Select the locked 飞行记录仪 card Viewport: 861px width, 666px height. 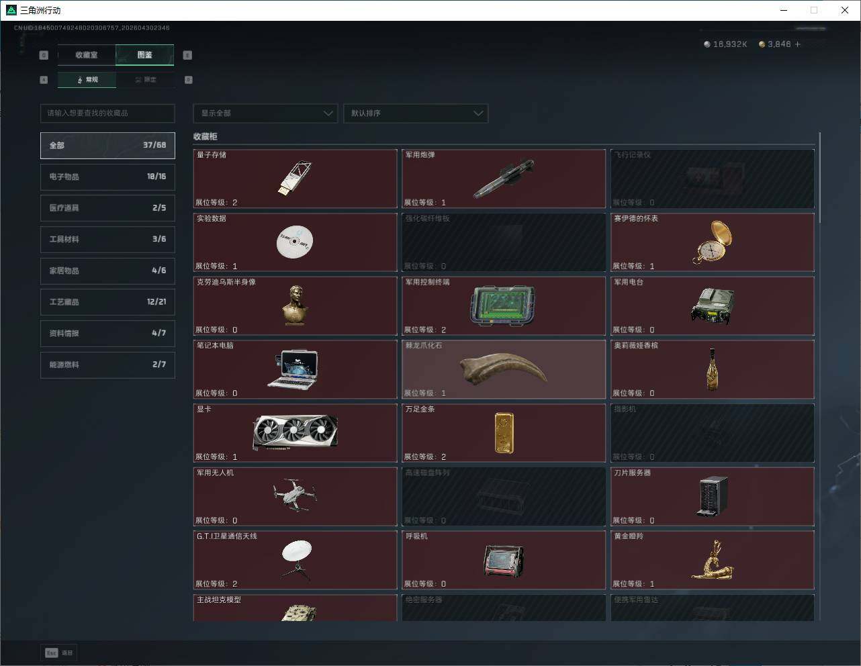[x=713, y=179]
